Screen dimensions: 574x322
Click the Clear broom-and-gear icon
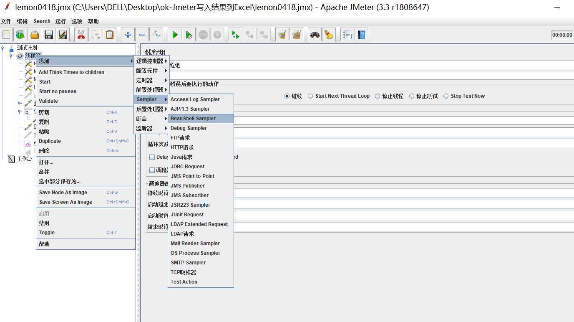[x=282, y=35]
